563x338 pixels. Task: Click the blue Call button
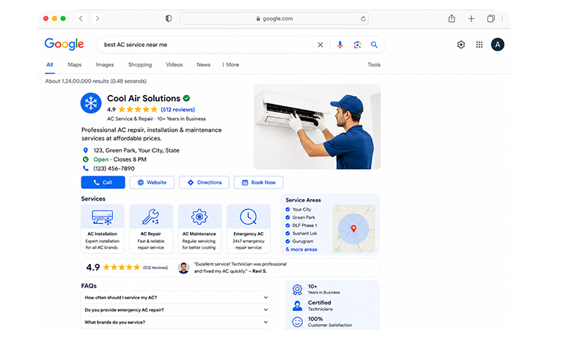(103, 182)
